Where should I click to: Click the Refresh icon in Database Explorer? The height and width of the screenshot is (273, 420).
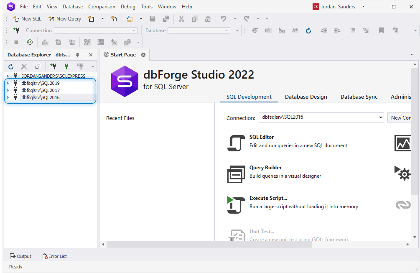click(x=11, y=66)
